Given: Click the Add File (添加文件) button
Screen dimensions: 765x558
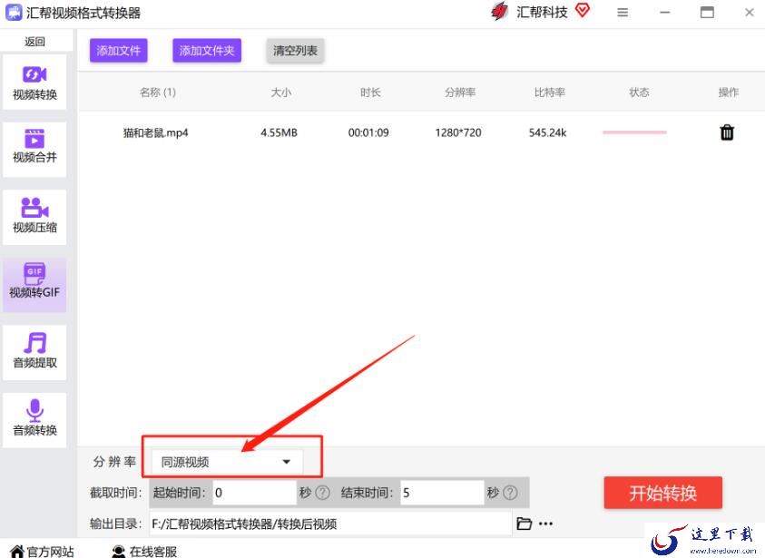Looking at the screenshot, I should [118, 51].
